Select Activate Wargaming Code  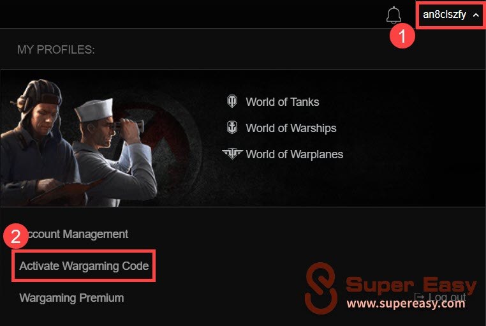(x=84, y=266)
